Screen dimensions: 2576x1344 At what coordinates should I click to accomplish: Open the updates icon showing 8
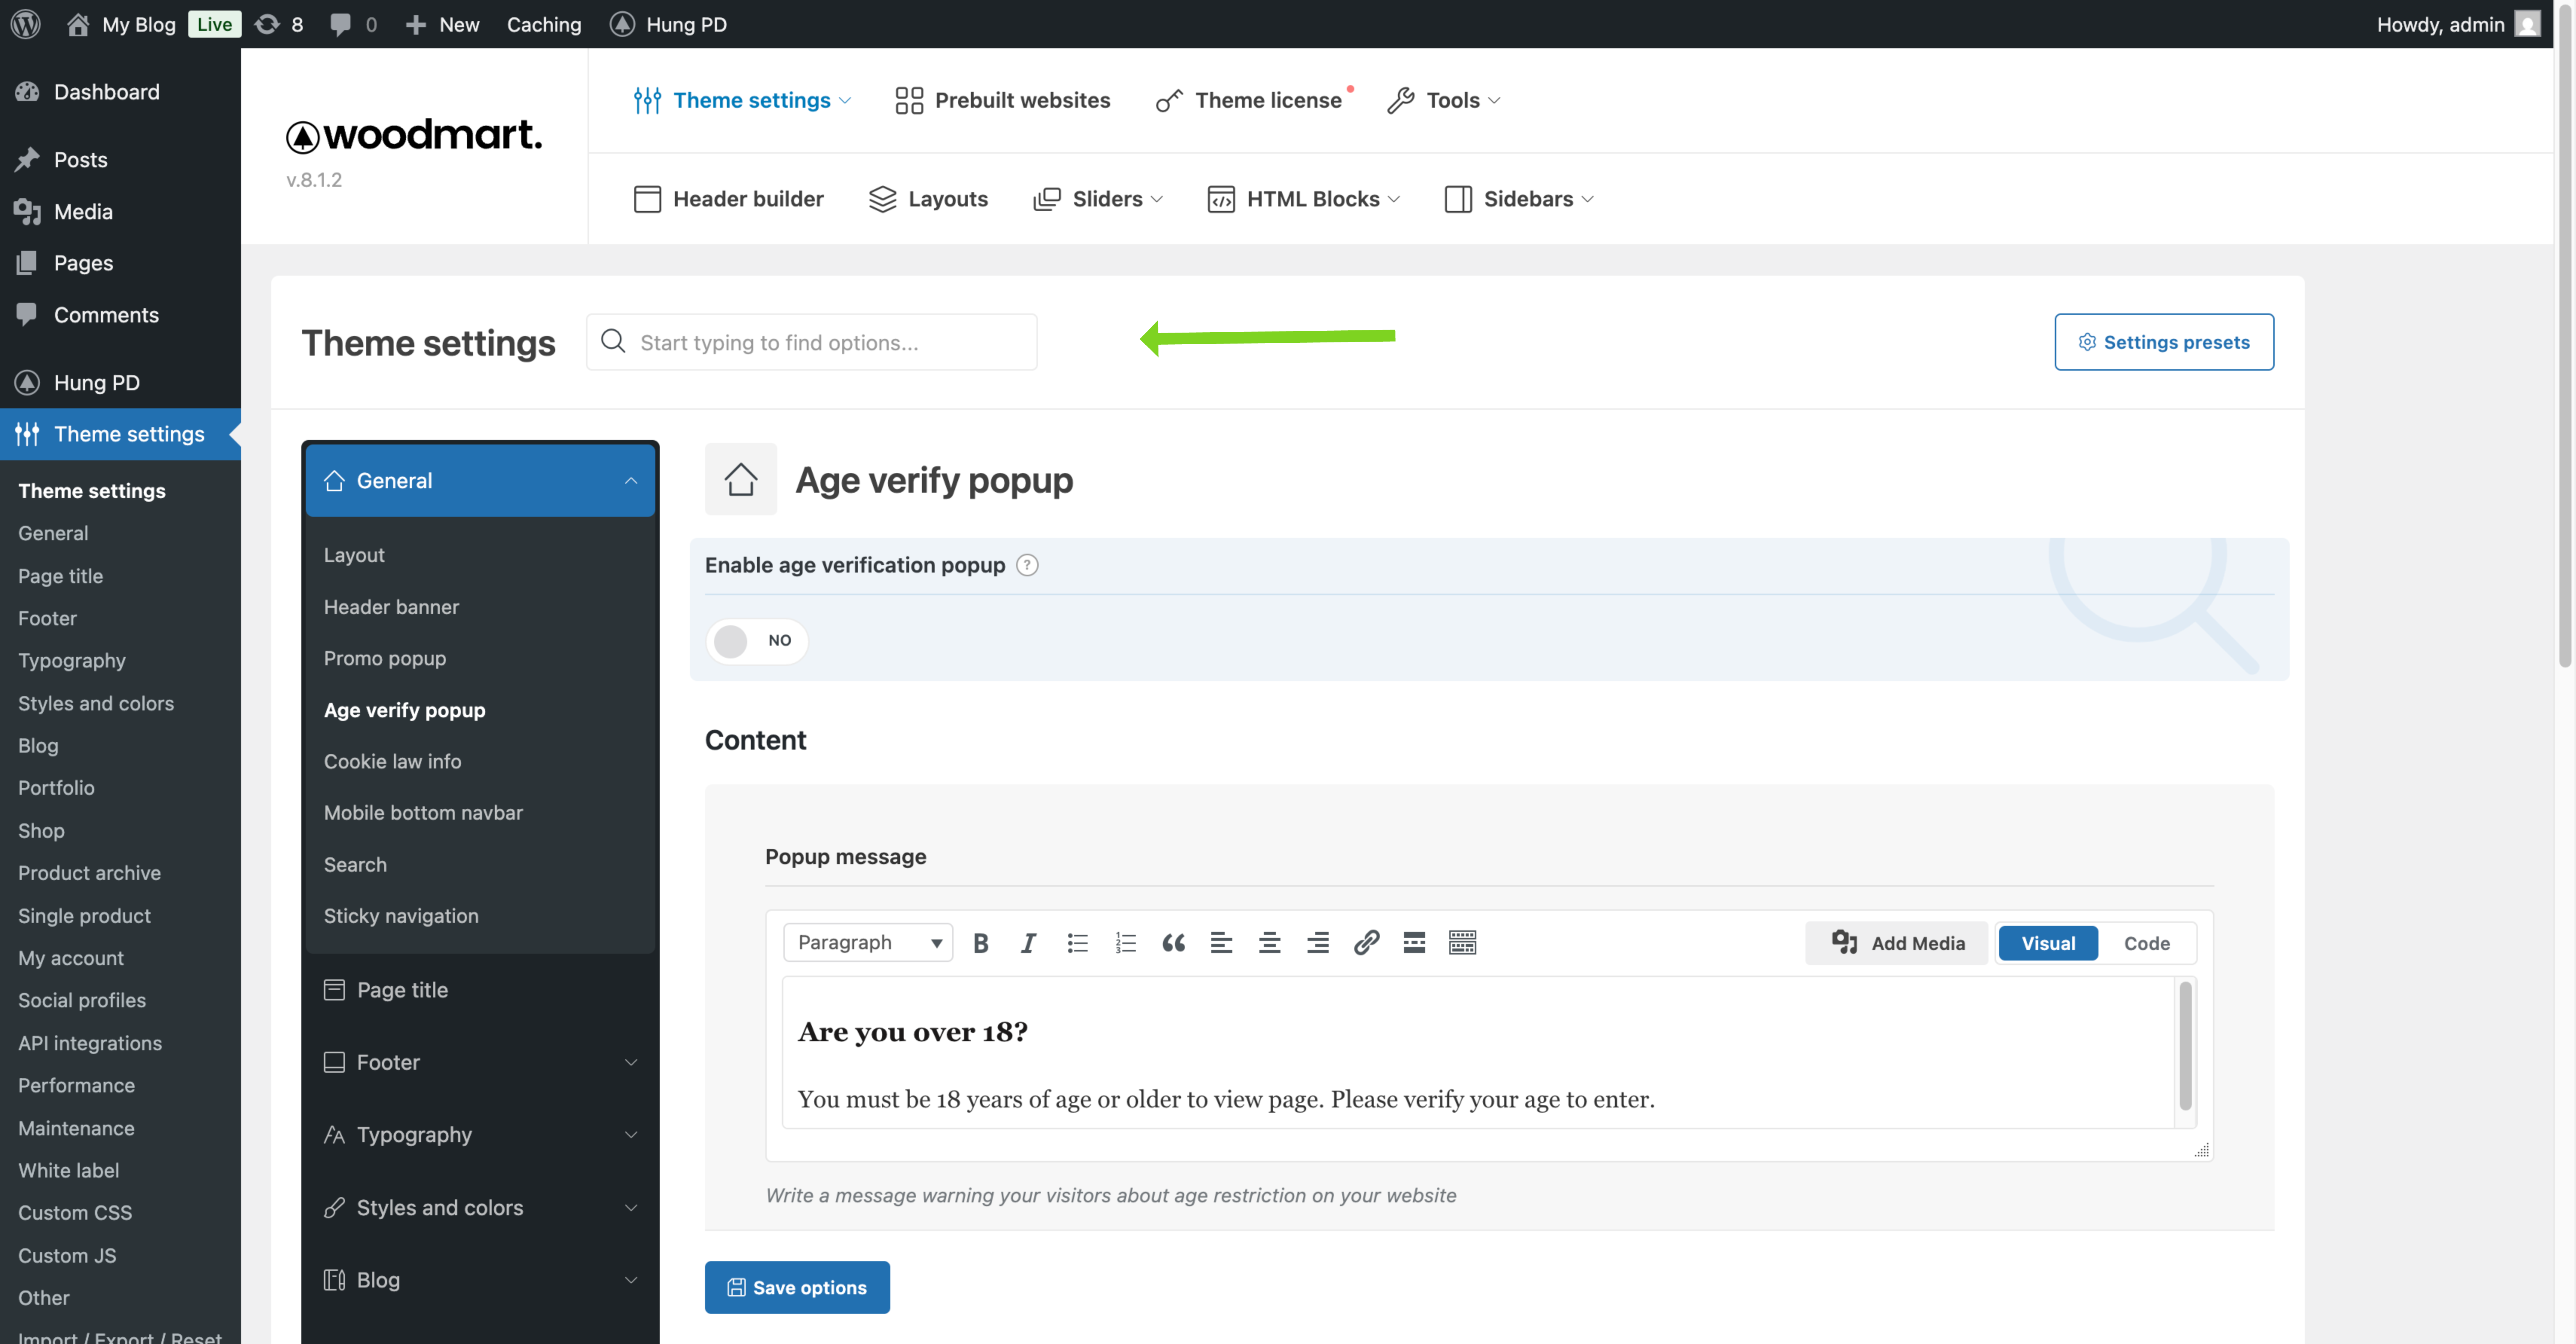point(279,24)
